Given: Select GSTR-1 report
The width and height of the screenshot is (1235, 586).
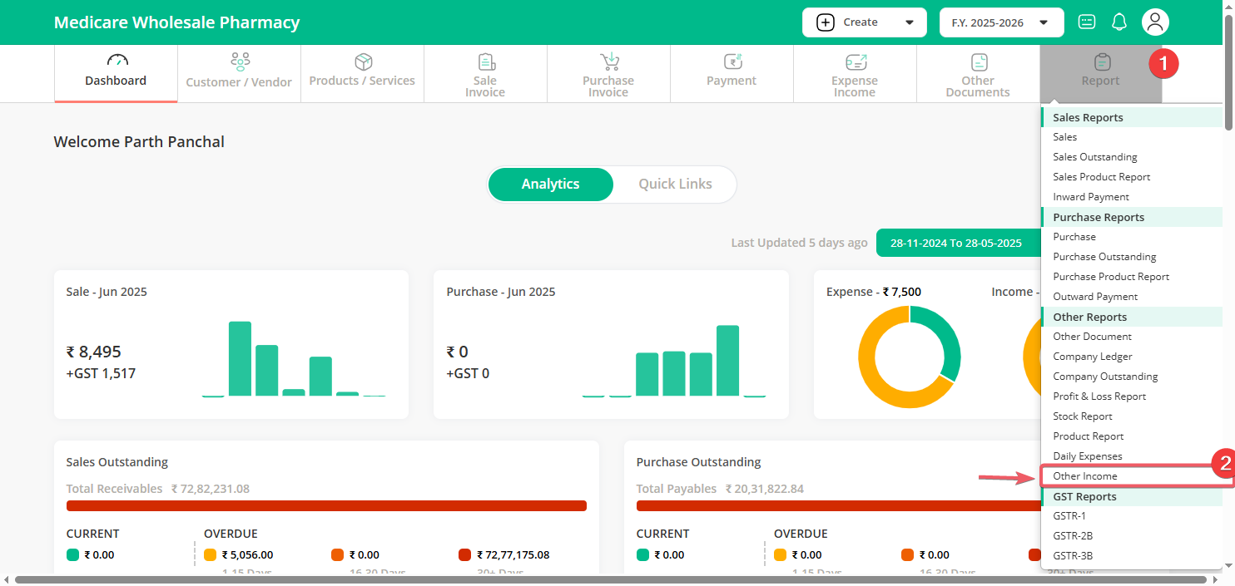Looking at the screenshot, I should tap(1069, 516).
